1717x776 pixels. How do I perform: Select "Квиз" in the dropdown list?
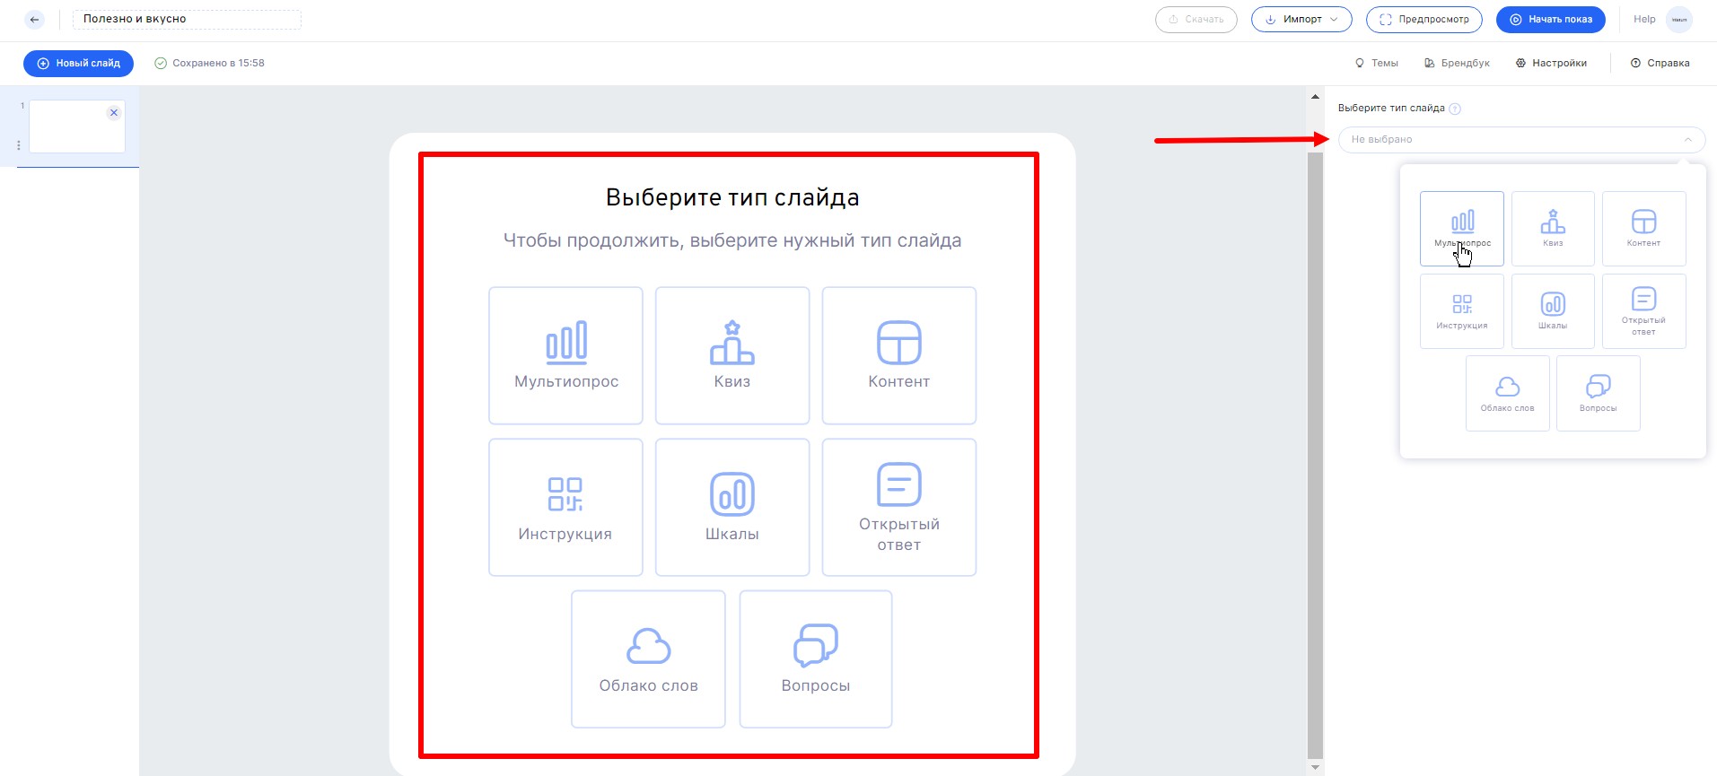[1553, 229]
